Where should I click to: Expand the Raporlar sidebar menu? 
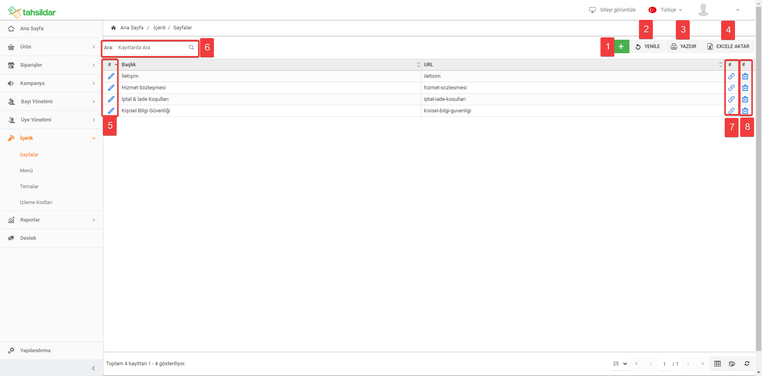point(52,220)
